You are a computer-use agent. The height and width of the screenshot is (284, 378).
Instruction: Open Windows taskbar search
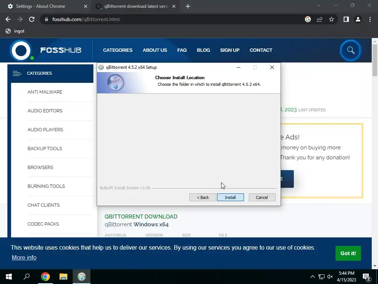[x=27, y=277]
